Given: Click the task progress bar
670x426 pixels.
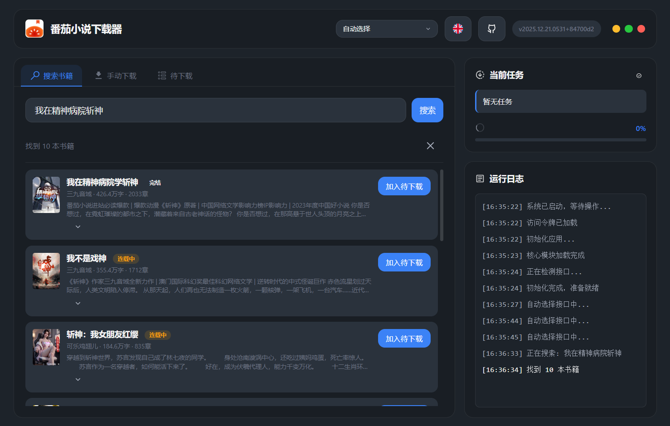Looking at the screenshot, I should point(561,140).
